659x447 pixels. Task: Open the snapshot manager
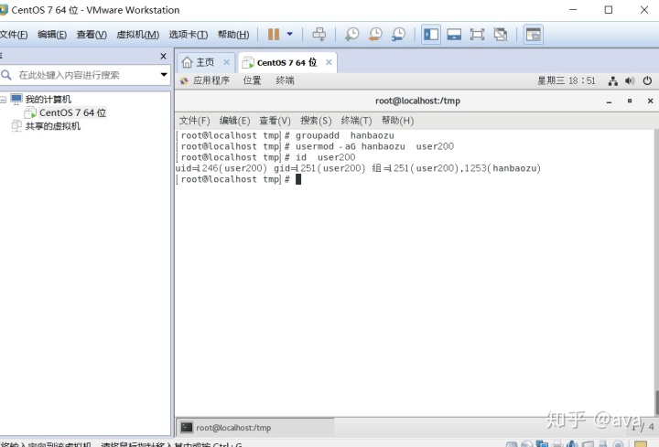coord(398,34)
